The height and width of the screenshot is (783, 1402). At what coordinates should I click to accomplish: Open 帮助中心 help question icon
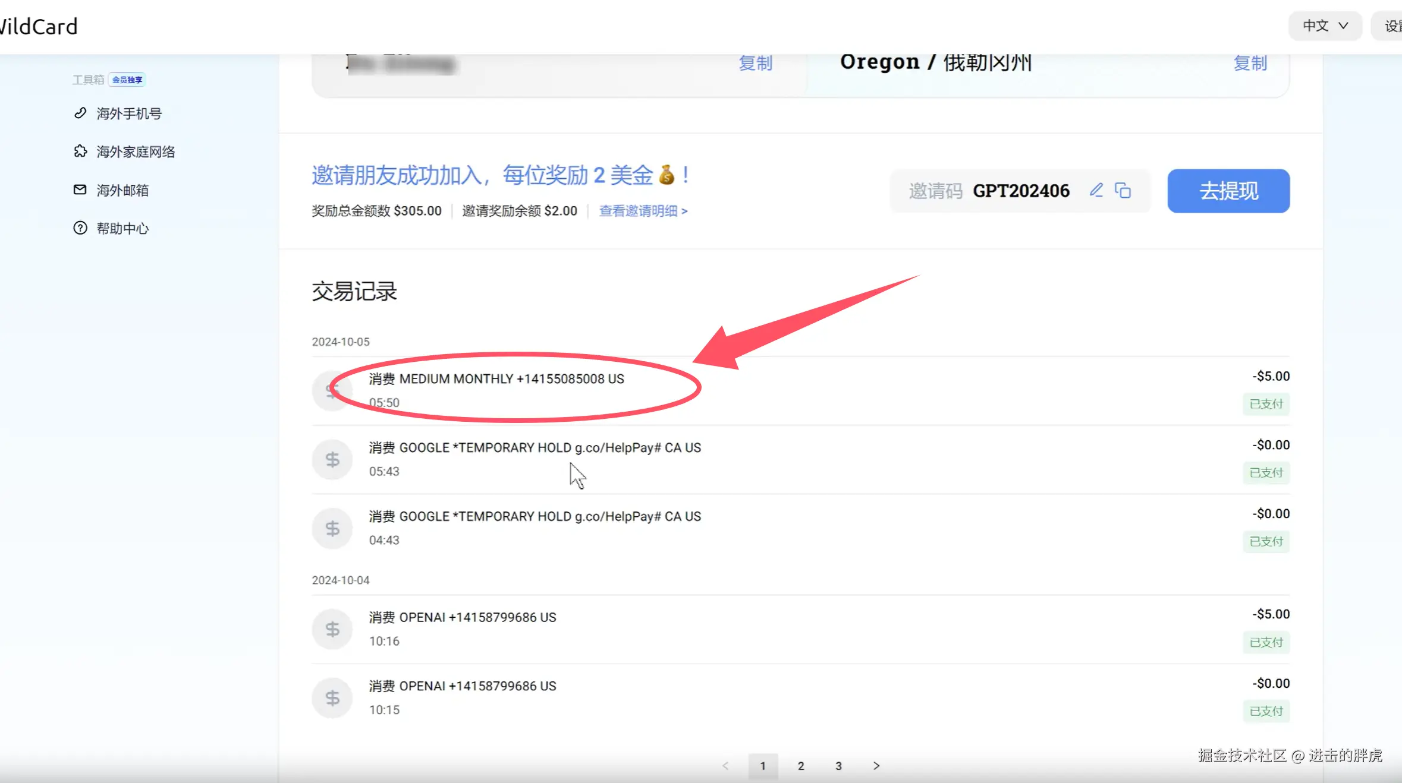coord(80,228)
